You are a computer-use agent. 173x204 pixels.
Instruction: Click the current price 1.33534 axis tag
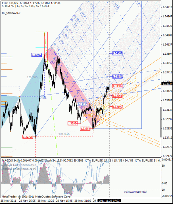click(x=167, y=84)
